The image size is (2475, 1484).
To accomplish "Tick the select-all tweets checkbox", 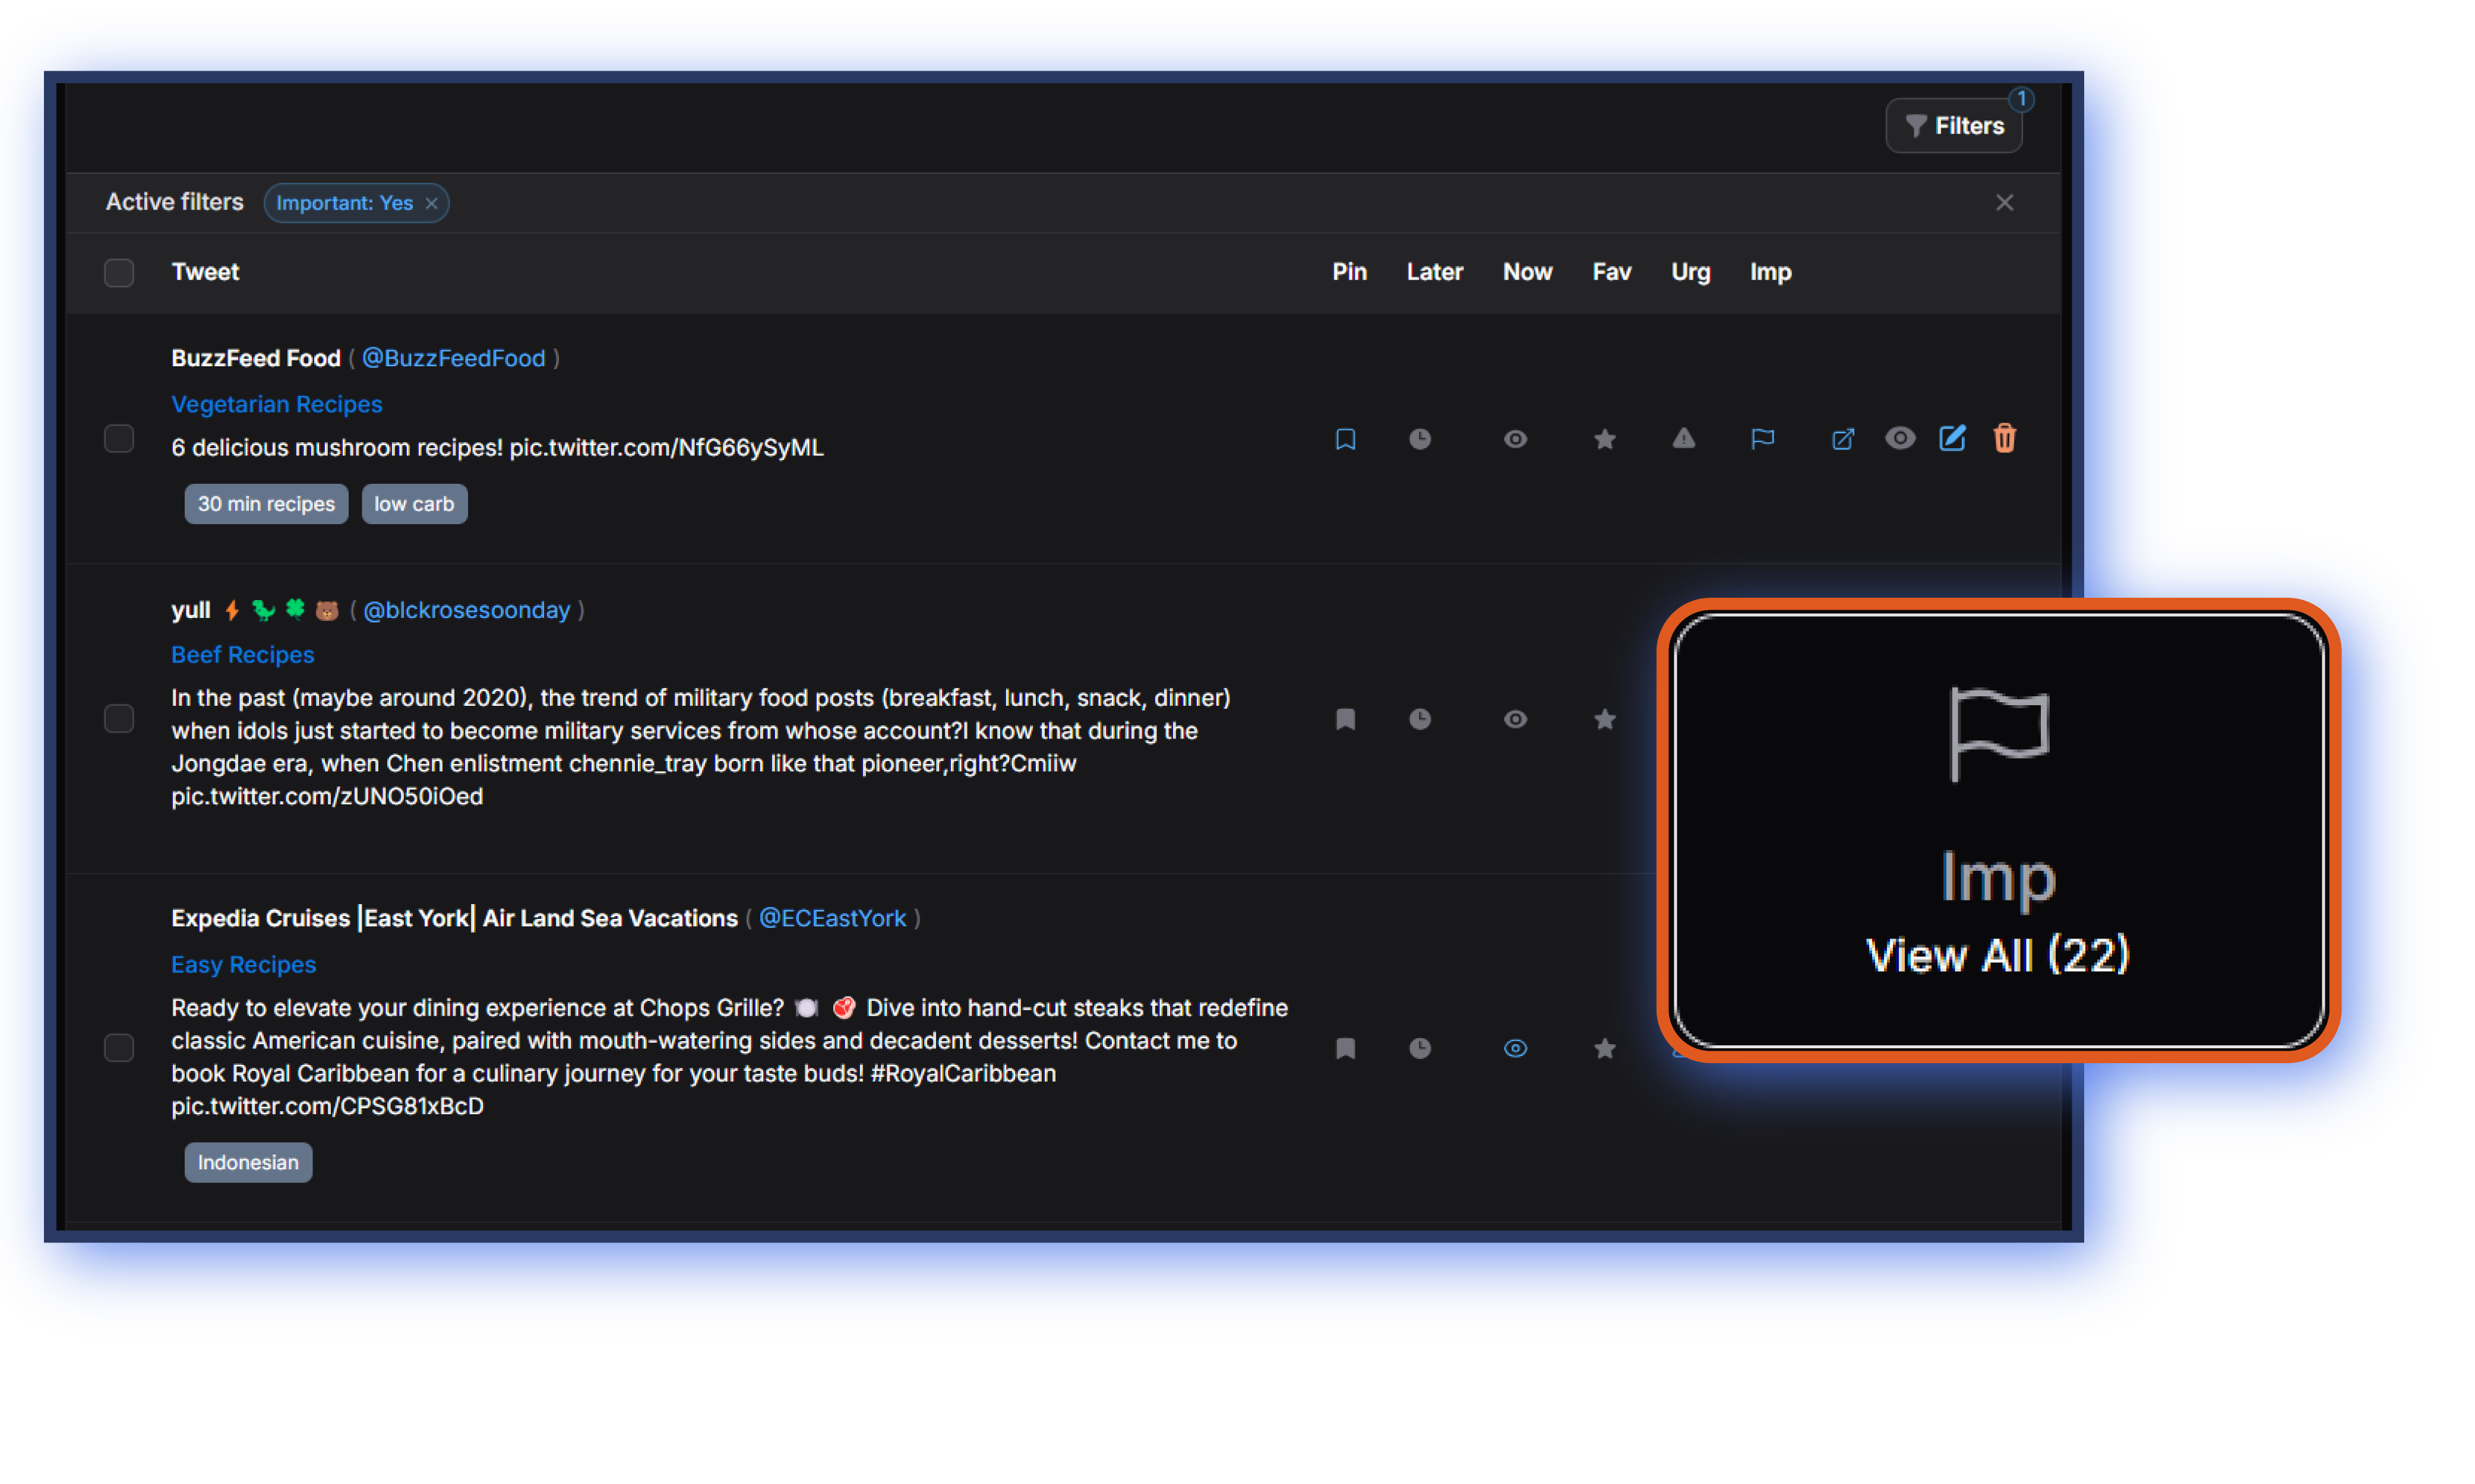I will coord(119,272).
